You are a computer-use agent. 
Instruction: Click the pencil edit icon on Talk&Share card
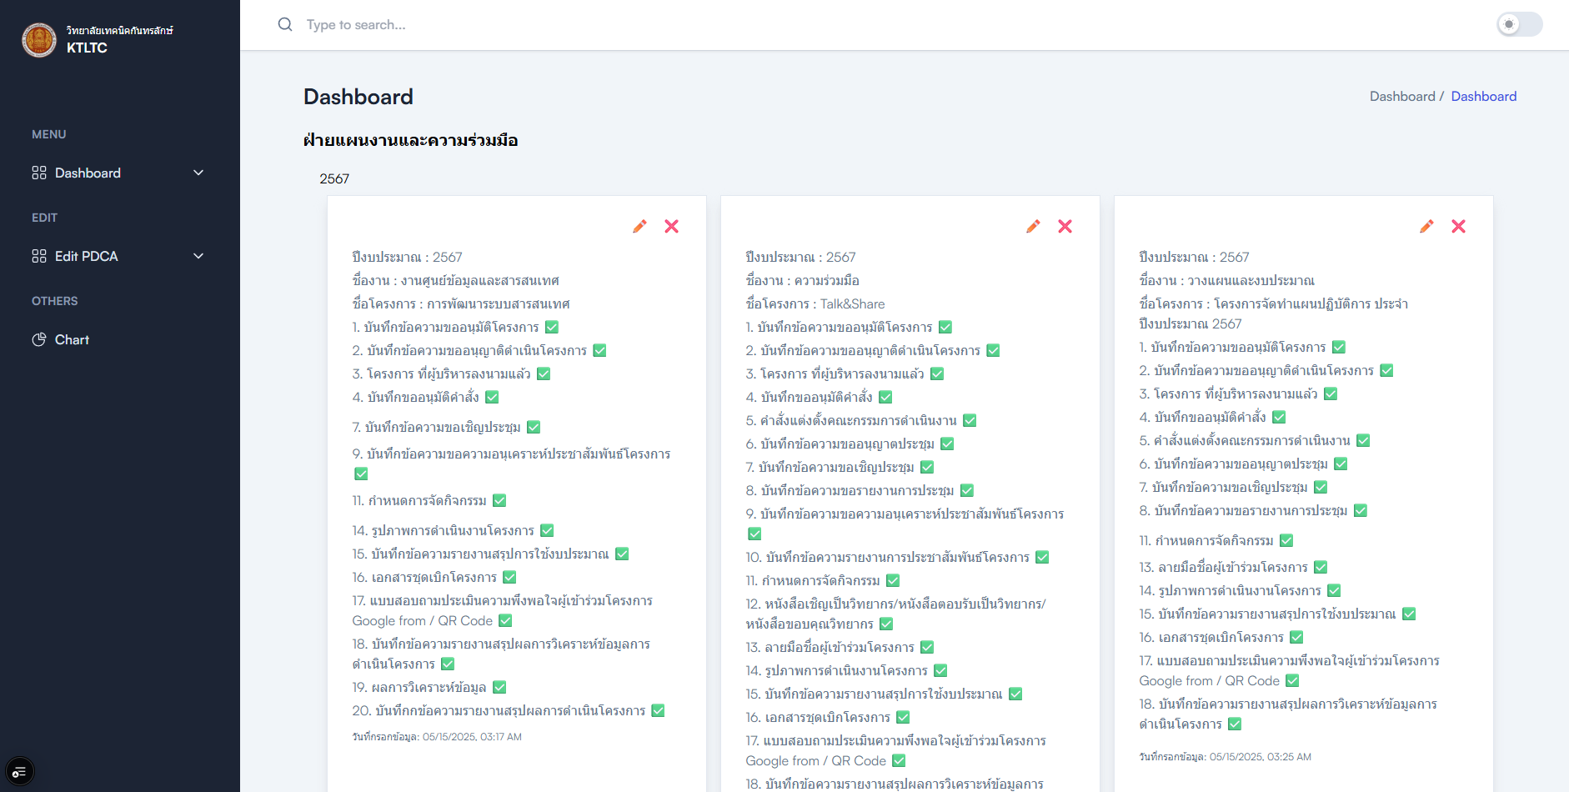1033,227
